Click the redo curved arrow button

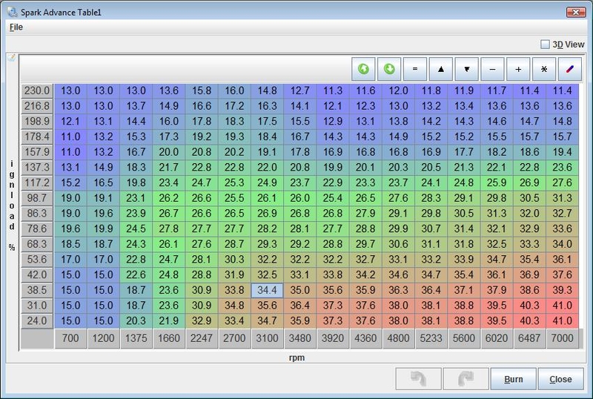coord(466,378)
